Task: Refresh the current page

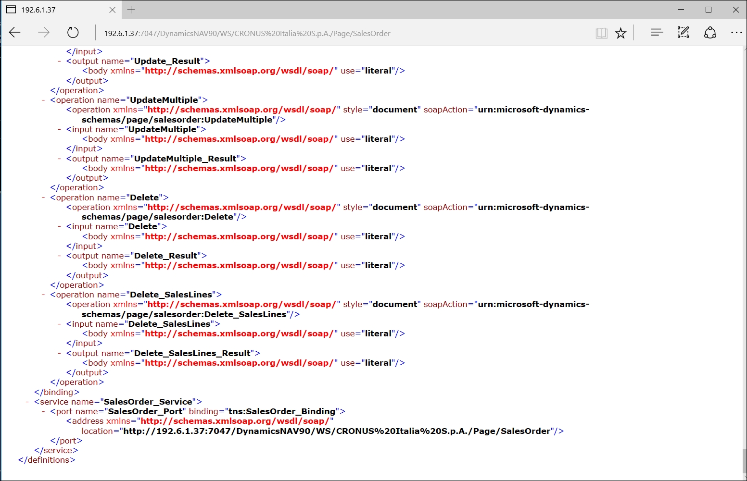Action: click(x=73, y=33)
